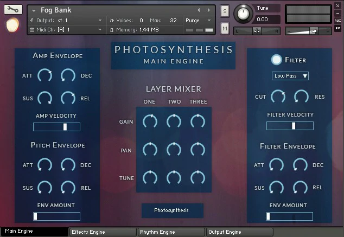Click Amp Envelope REL knob
This screenshot has height=237, width=344.
(68, 99)
